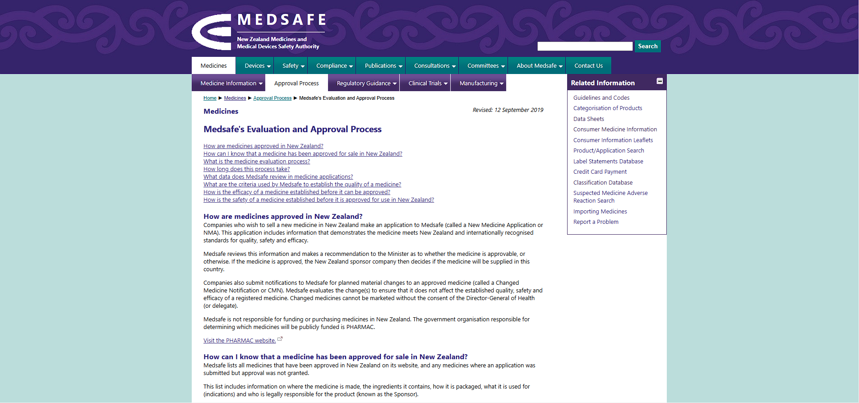Switch to the Approval Process tab
Viewport: 859px width, 403px height.
(x=296, y=83)
